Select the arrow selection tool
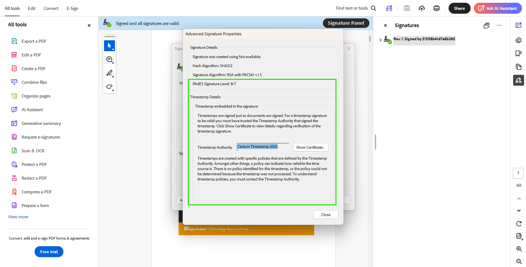This screenshot has height=267, width=526. click(109, 46)
